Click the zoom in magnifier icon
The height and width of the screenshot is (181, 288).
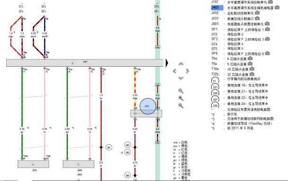[181, 98]
